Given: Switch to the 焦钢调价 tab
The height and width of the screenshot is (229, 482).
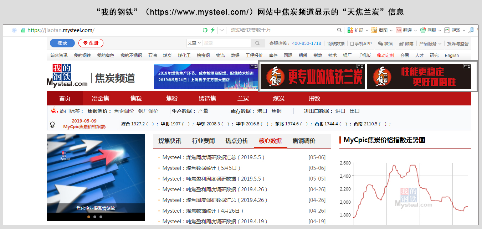Looking at the screenshot, I should coord(304,141).
